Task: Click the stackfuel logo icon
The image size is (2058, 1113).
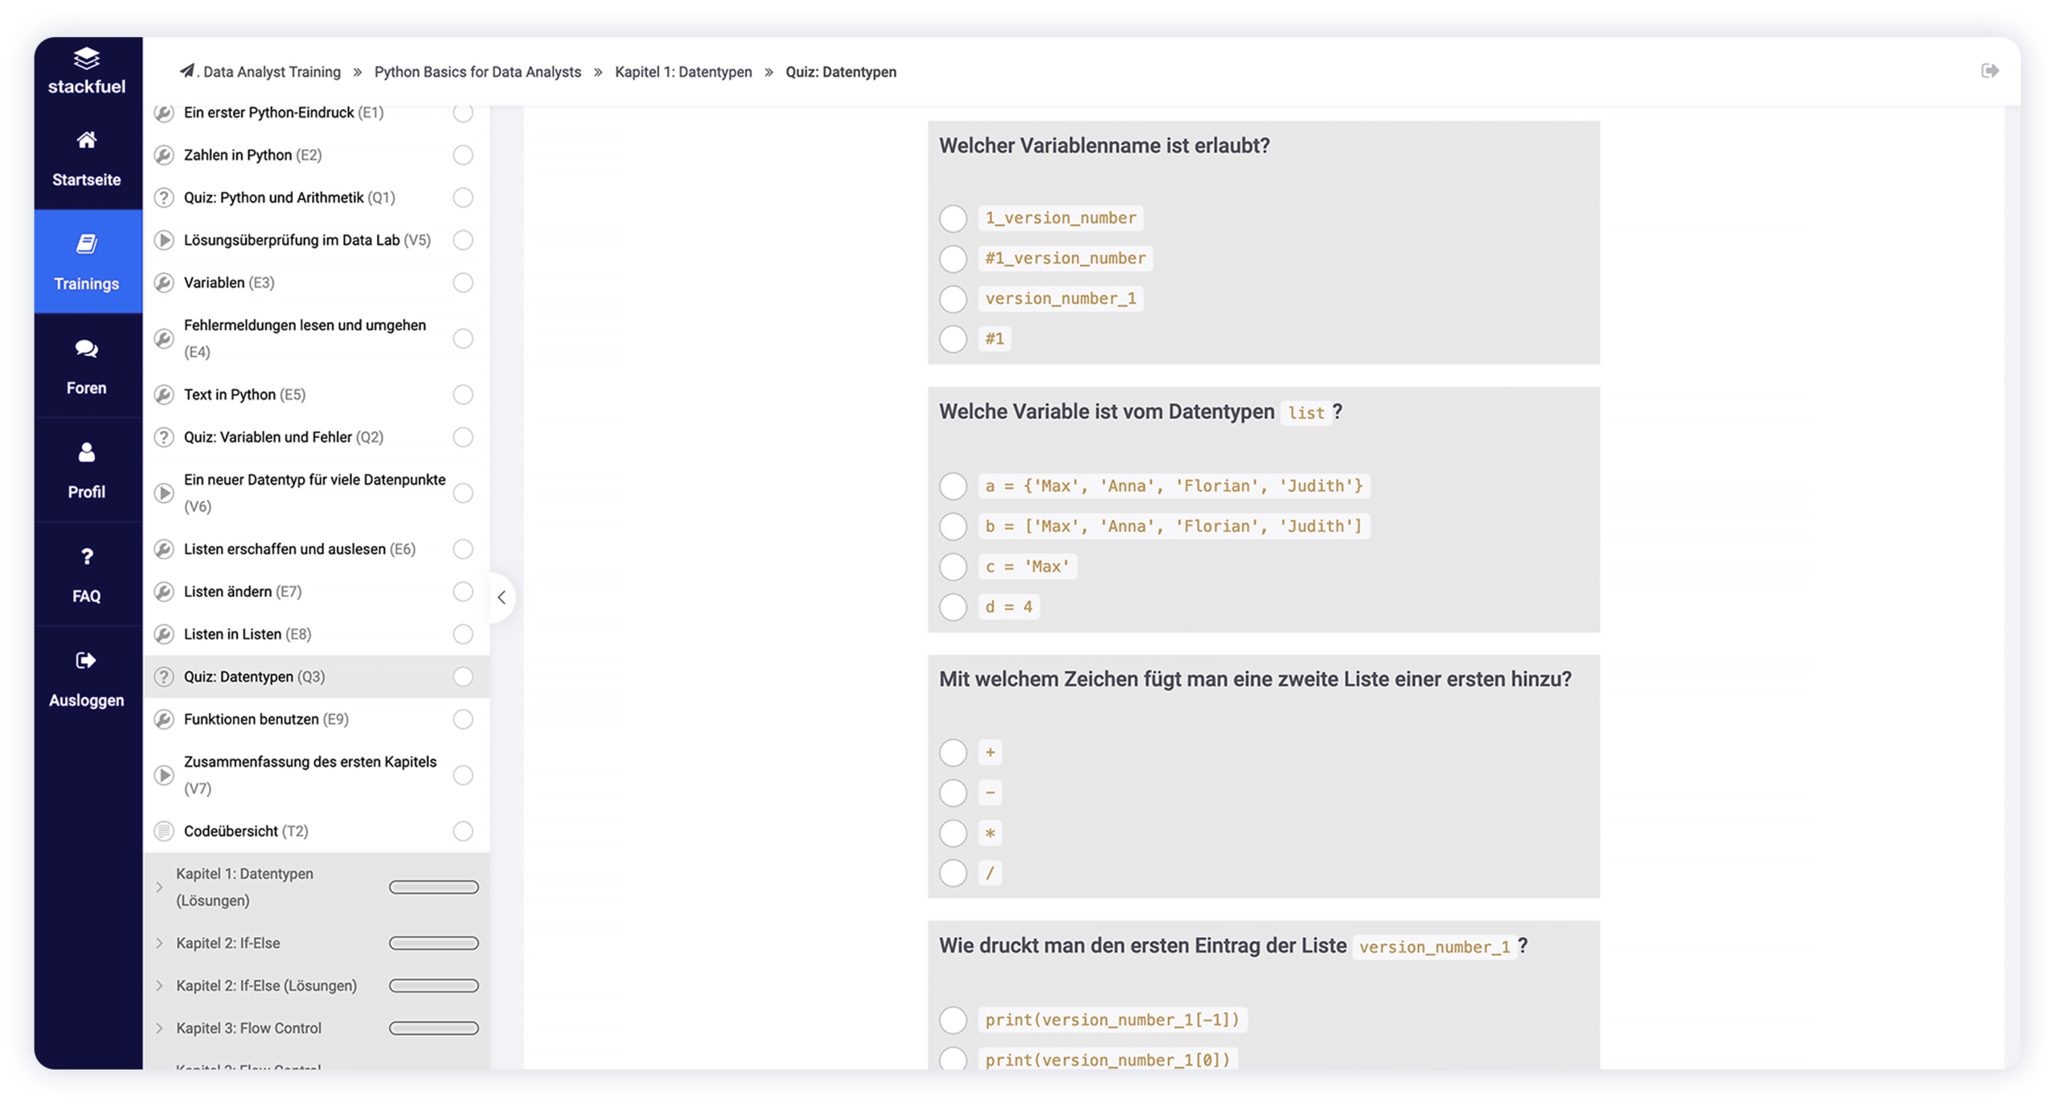Action: click(86, 59)
